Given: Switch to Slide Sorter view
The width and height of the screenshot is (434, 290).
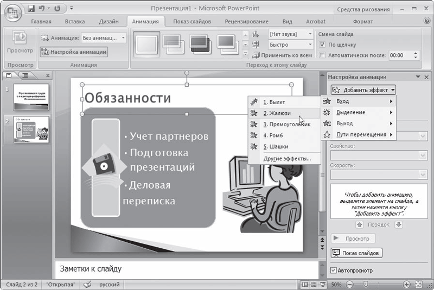Looking at the screenshot, I should click(314, 284).
